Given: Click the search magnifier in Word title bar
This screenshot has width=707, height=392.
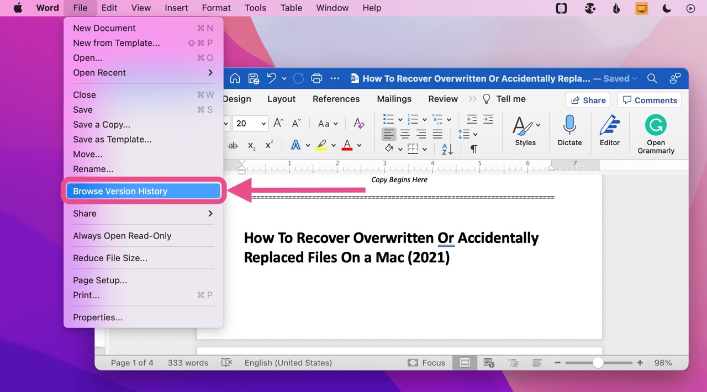Looking at the screenshot, I should point(652,78).
